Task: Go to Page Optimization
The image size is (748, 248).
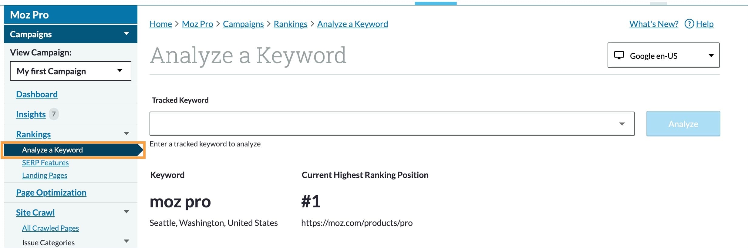Action: (51, 192)
